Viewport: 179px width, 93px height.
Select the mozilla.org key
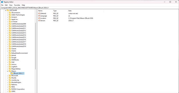coord(15,80)
